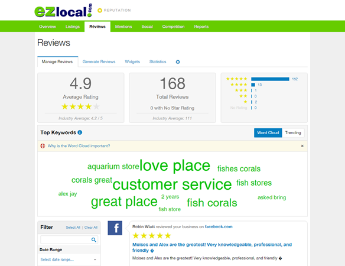Click Clear All in Filter panel
Image resolution: width=345 pixels, height=266 pixels.
click(x=91, y=228)
